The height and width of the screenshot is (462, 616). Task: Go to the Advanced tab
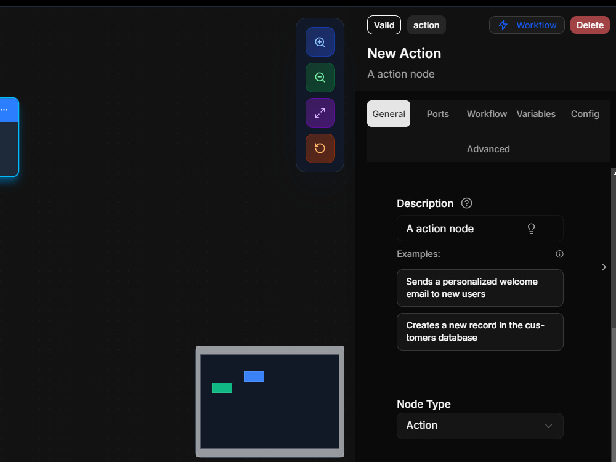[488, 149]
